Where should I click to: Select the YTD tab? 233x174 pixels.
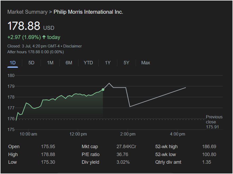pos(88,63)
